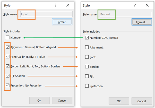The image size is (155, 108).
Task: Check the empty Font checkbox in Percent style dialog
Action: (87, 57)
